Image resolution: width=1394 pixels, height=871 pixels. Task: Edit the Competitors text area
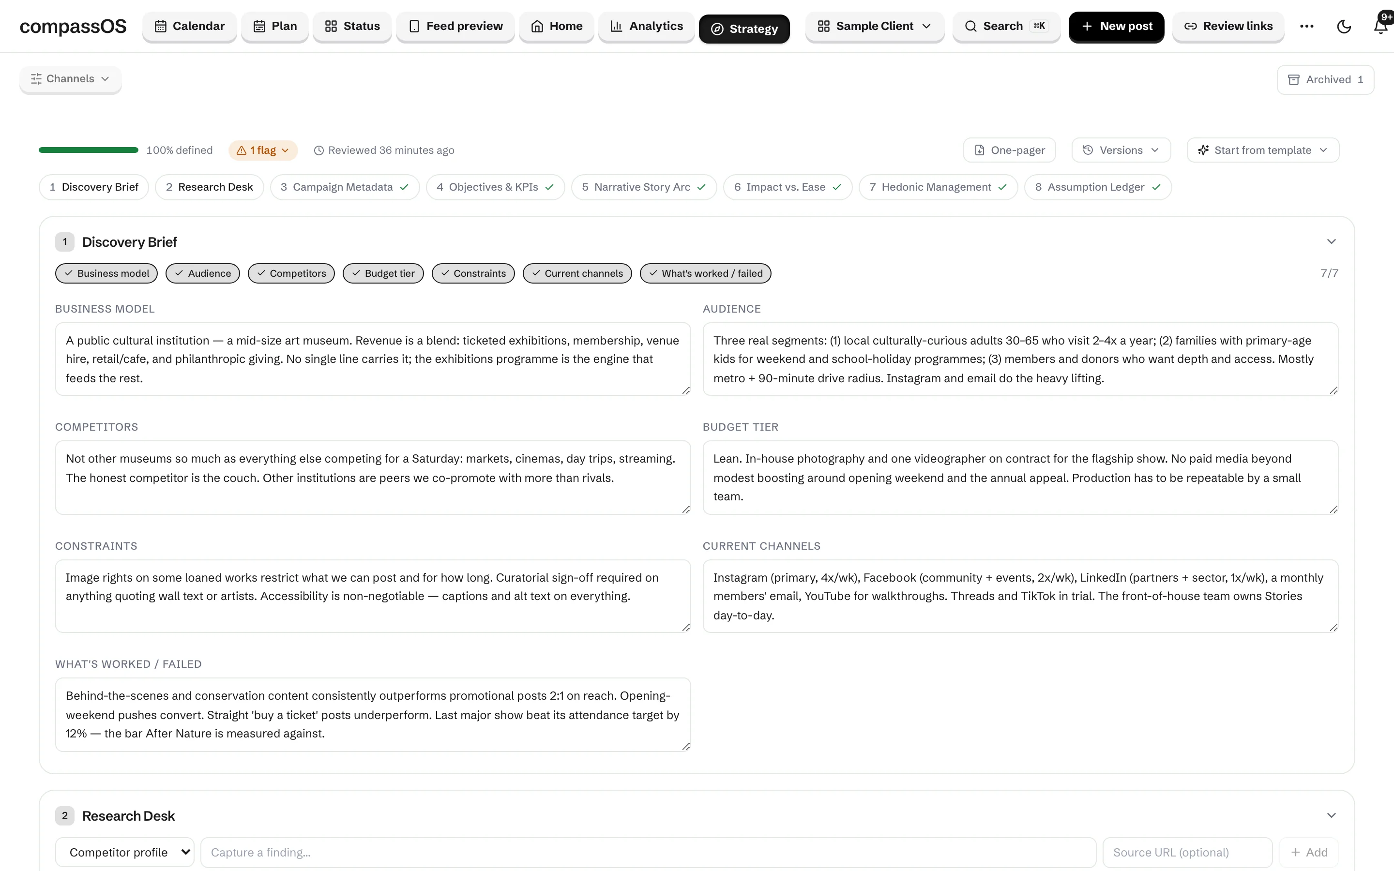coord(373,478)
